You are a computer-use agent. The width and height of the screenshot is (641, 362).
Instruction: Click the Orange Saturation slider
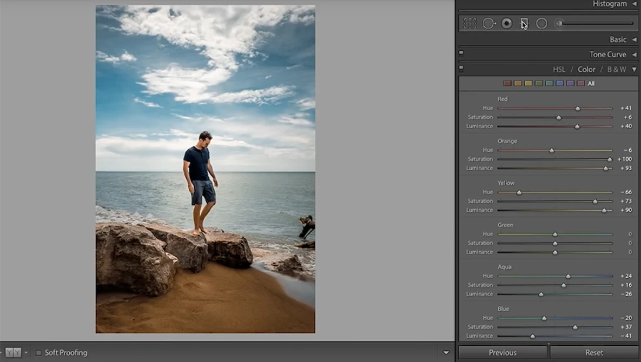(555, 159)
